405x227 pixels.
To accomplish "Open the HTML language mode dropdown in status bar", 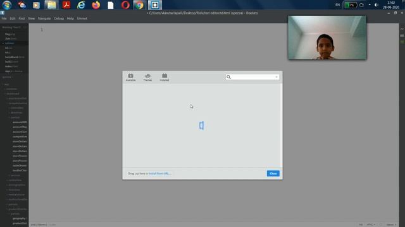I will [371, 224].
